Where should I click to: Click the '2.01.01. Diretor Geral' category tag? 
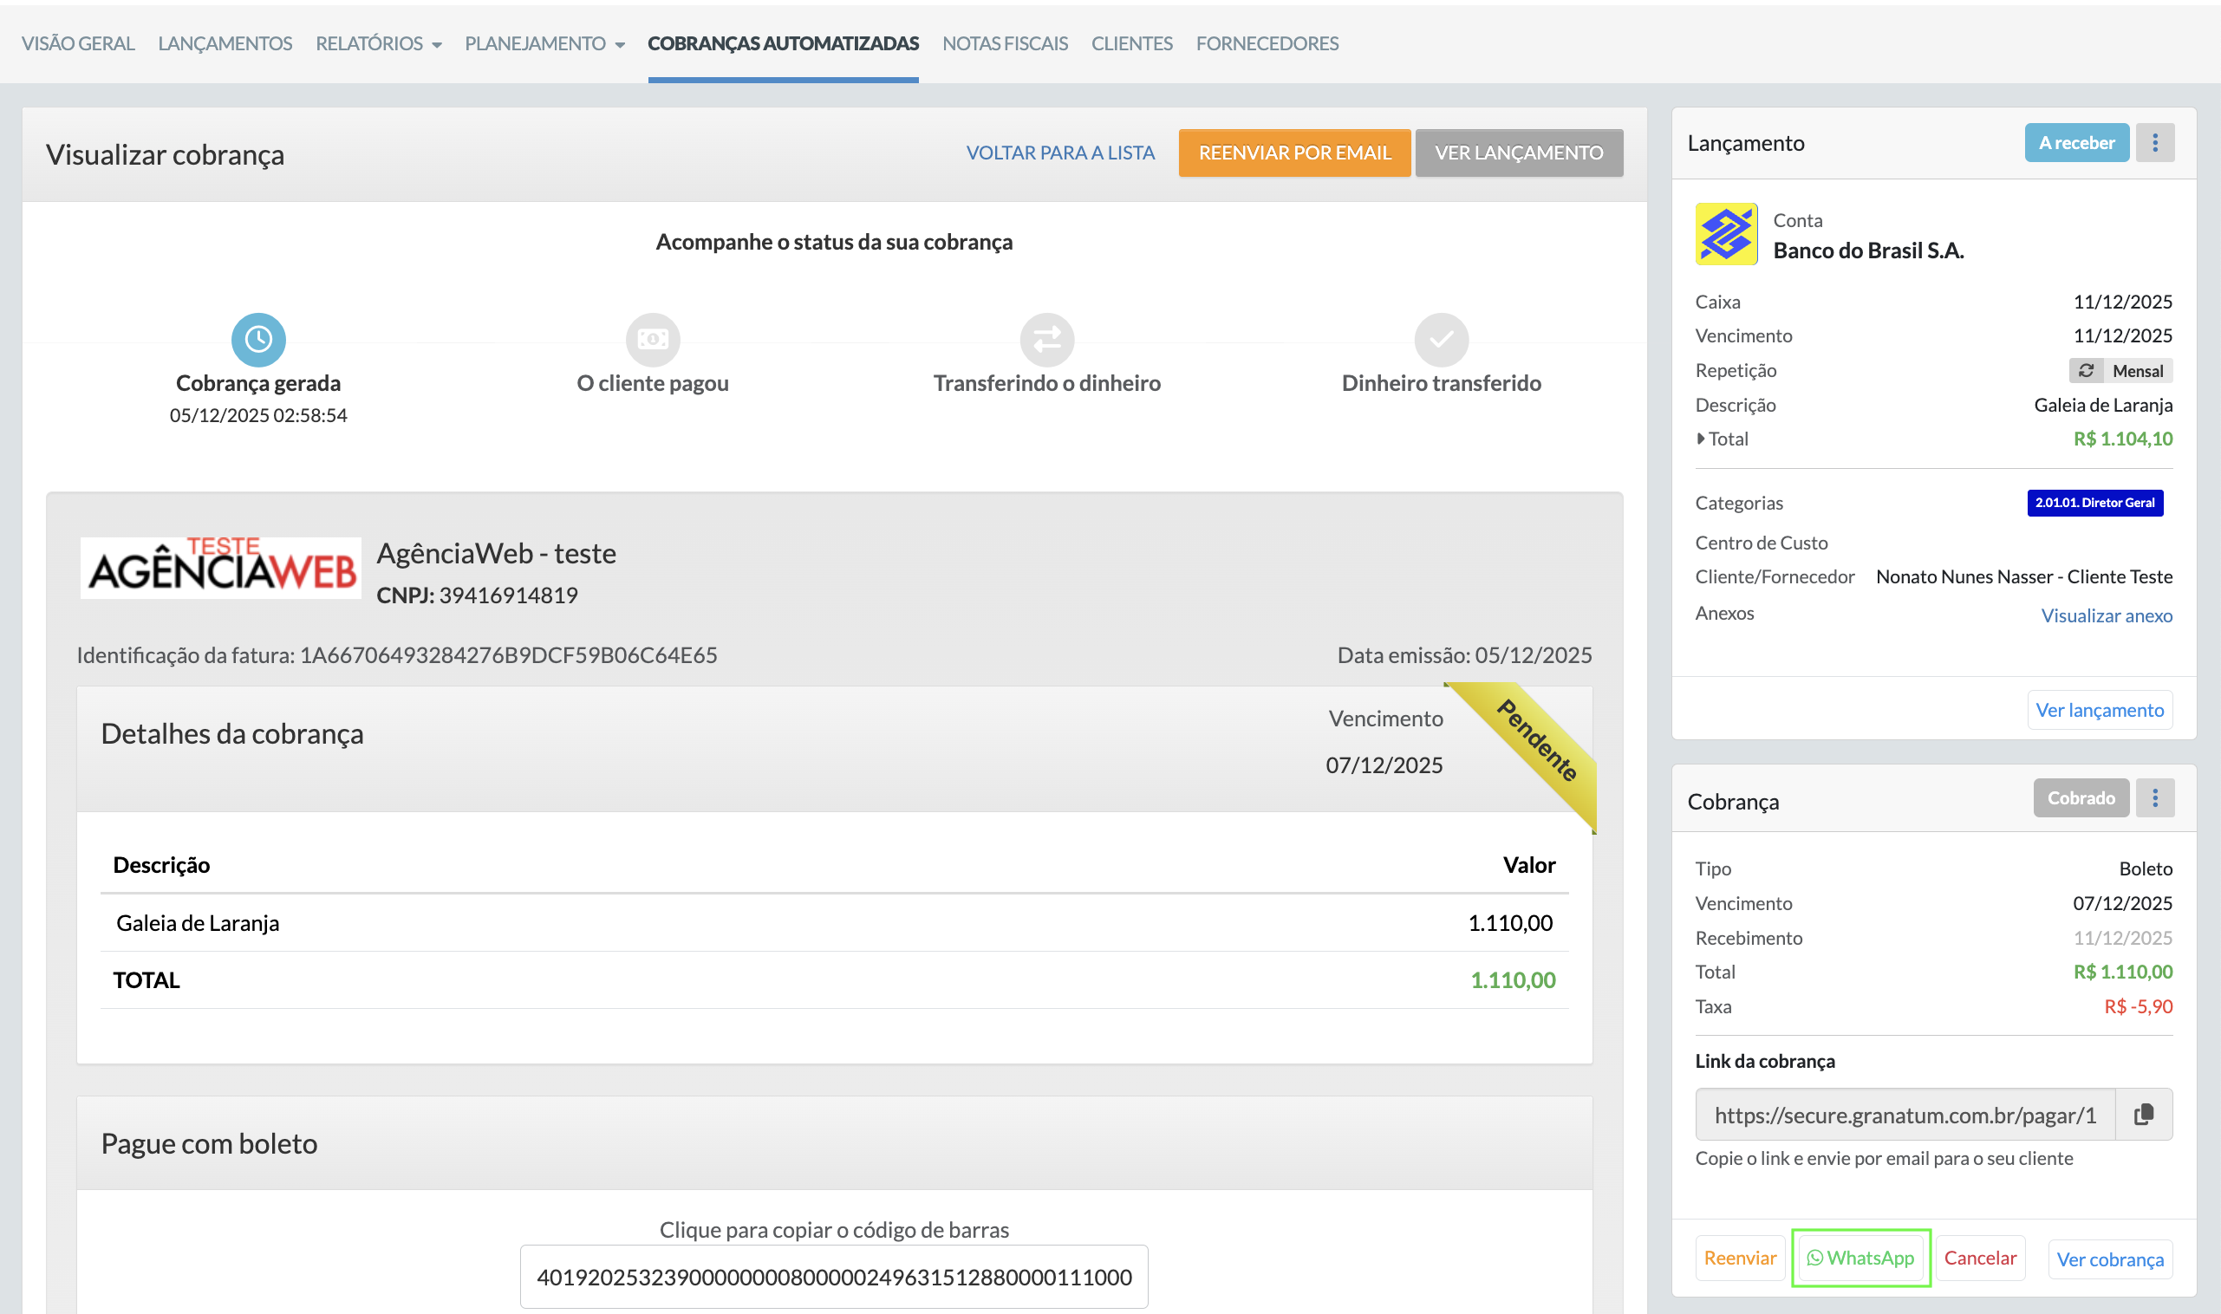(x=2094, y=502)
